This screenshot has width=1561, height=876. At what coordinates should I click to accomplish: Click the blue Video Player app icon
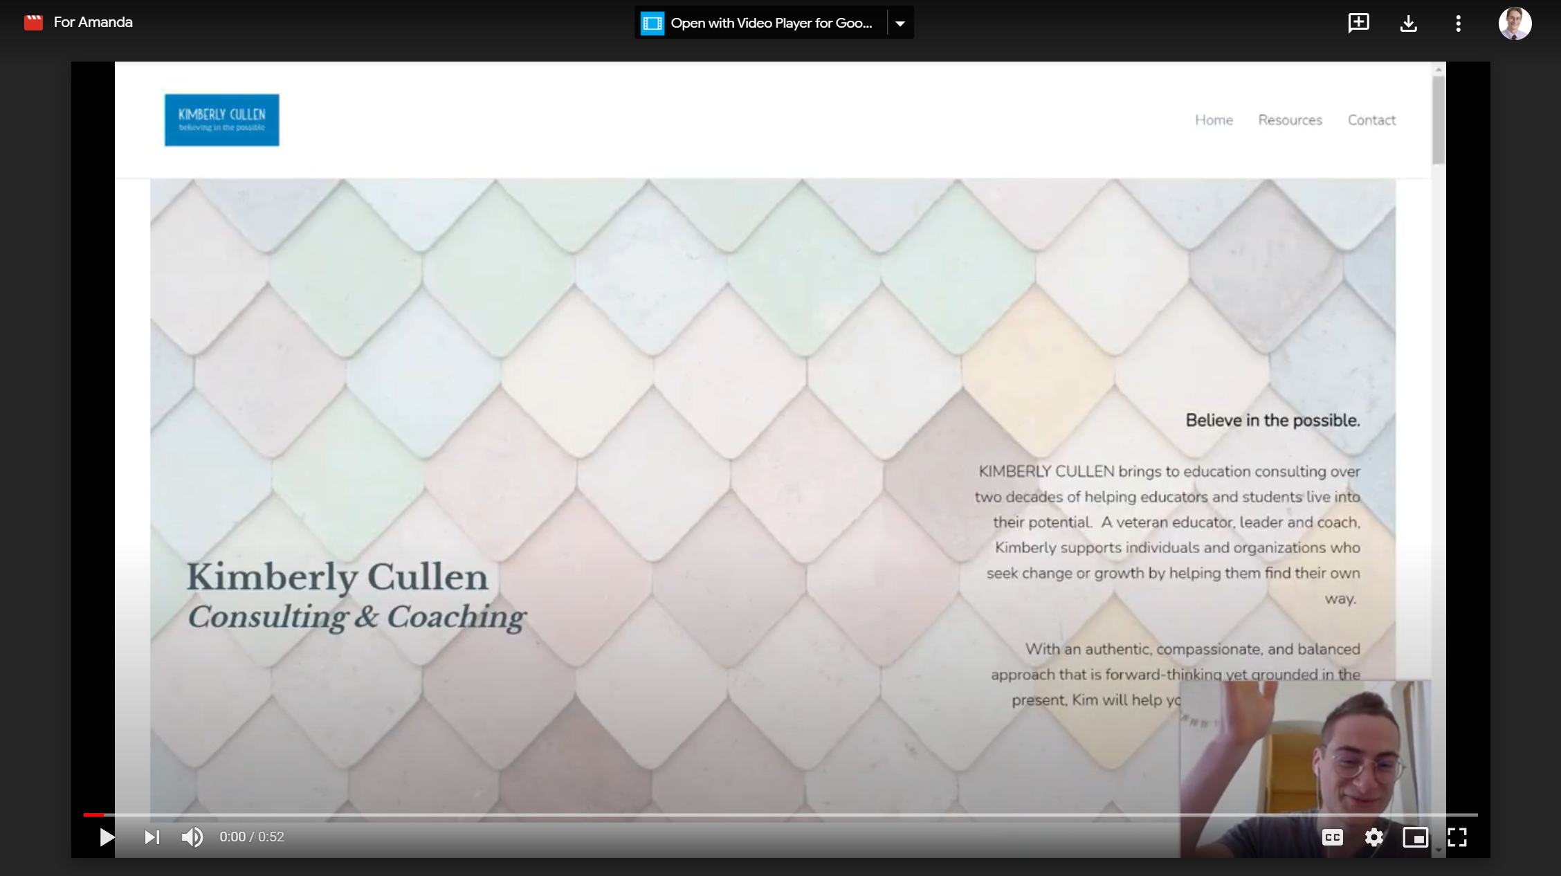pos(651,22)
